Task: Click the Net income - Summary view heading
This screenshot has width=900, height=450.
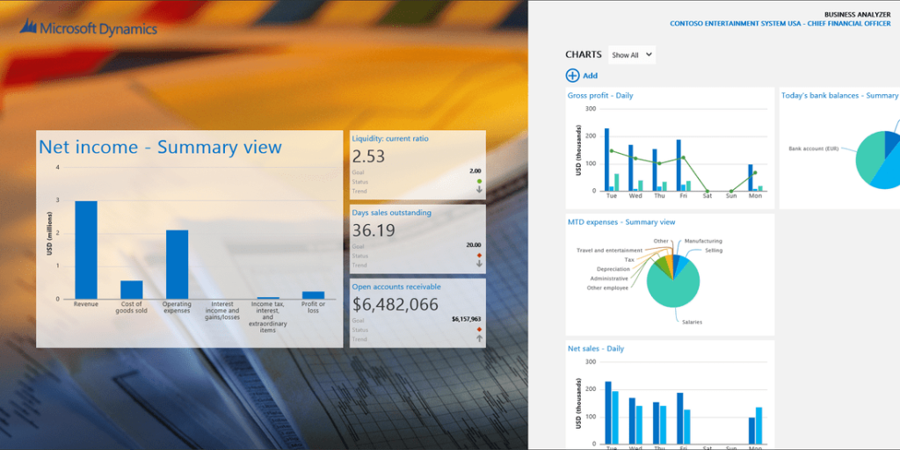Action: coord(160,148)
